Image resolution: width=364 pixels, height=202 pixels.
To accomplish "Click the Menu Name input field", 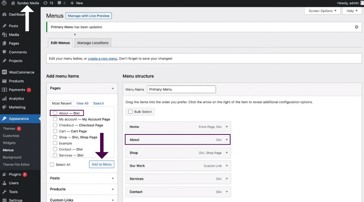I will (181, 89).
